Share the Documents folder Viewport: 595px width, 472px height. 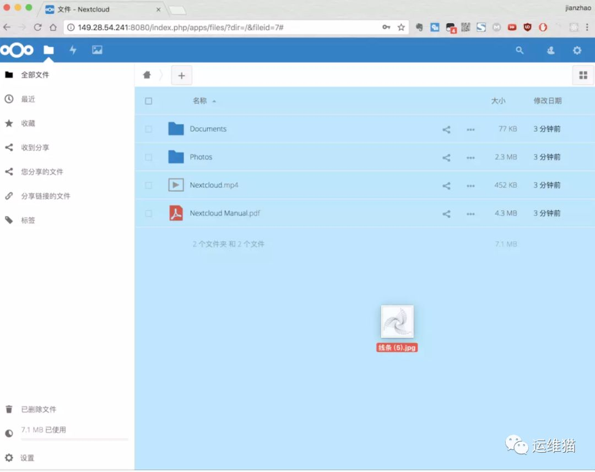click(446, 129)
